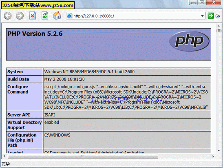The height and width of the screenshot is (168, 223).
Task: Go to the Home page icon
Action: pyautogui.click(x=57, y=16)
